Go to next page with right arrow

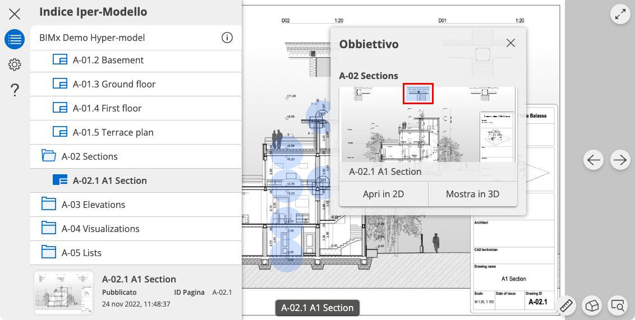[620, 160]
